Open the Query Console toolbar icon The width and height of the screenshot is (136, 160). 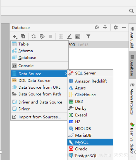tap(78, 37)
